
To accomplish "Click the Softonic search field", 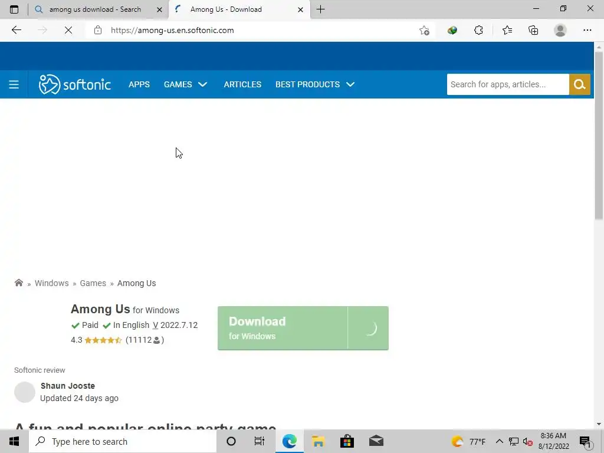I will click(x=507, y=84).
